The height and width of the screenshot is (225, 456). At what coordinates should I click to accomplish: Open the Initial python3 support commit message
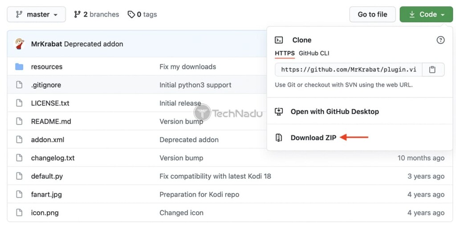[195, 85]
